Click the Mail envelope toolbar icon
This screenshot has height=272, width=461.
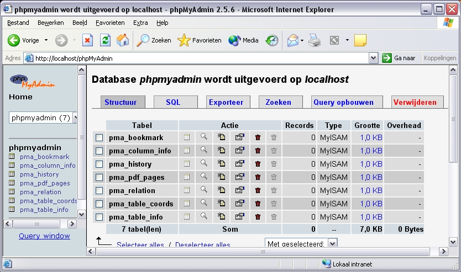[293, 40]
